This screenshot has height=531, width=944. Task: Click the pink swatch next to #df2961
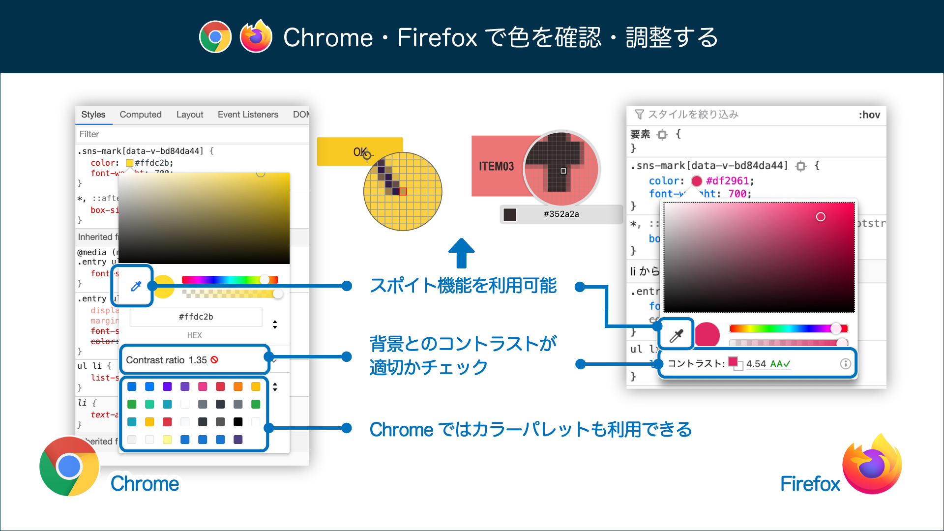(696, 181)
